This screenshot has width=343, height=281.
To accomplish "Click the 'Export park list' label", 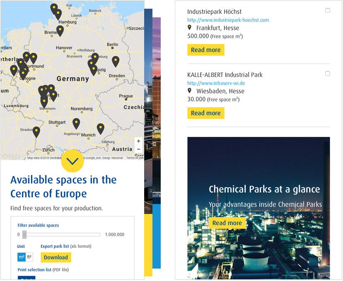I will [55, 246].
